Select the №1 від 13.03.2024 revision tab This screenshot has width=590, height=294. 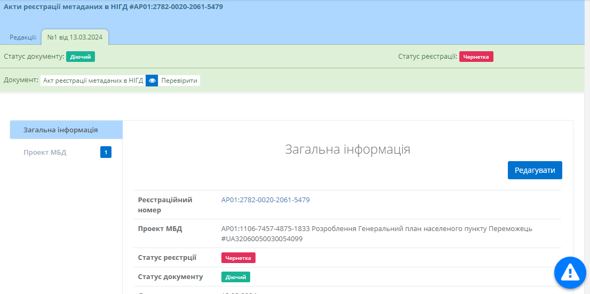coord(75,37)
